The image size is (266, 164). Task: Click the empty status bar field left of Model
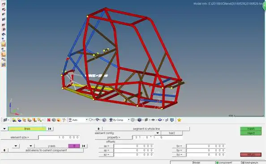181,163
